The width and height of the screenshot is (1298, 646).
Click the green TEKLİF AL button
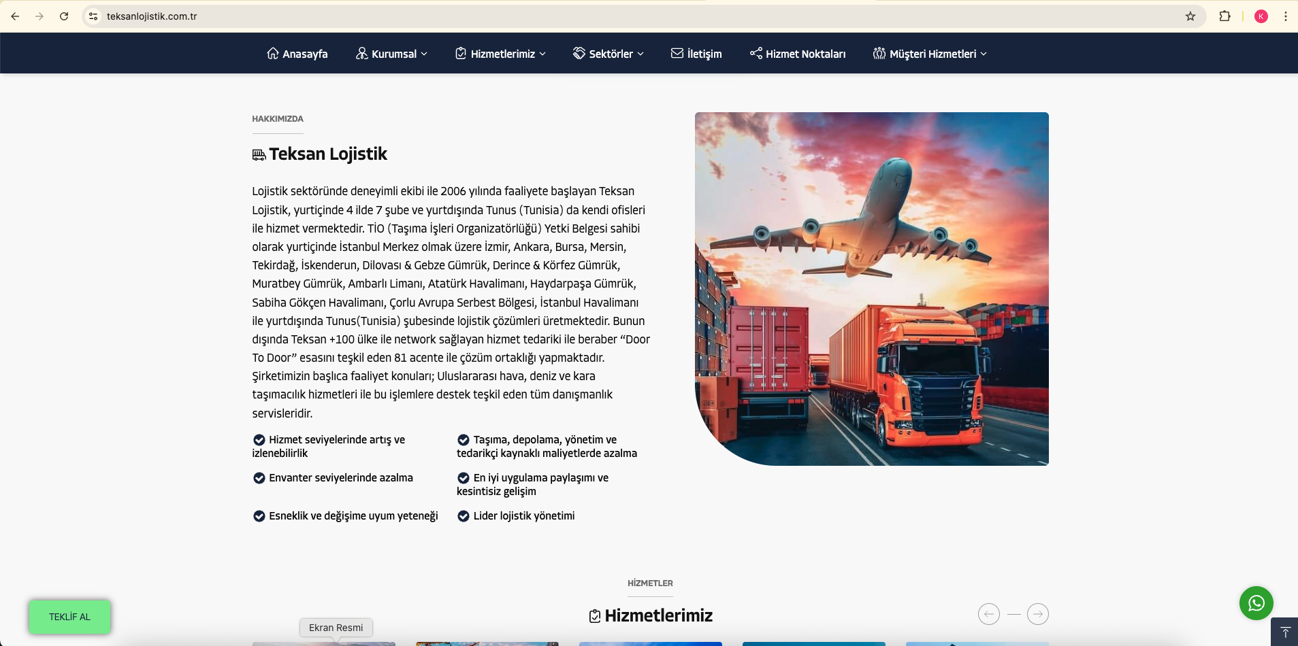(69, 617)
